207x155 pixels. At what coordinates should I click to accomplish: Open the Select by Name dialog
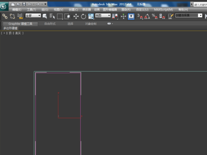click(52, 16)
